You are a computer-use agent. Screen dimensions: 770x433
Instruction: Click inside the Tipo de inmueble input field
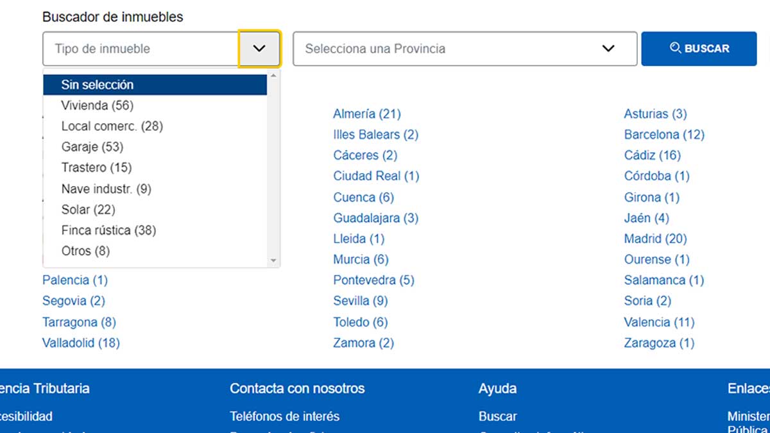click(128, 48)
